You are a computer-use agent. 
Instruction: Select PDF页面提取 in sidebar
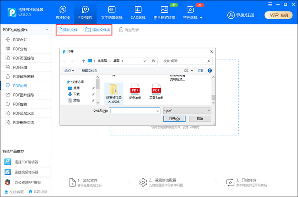pyautogui.click(x=26, y=58)
